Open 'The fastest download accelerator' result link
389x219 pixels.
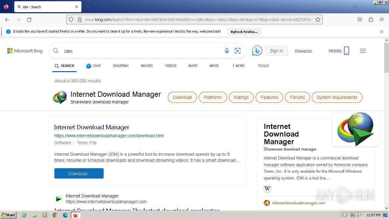[x=136, y=210]
